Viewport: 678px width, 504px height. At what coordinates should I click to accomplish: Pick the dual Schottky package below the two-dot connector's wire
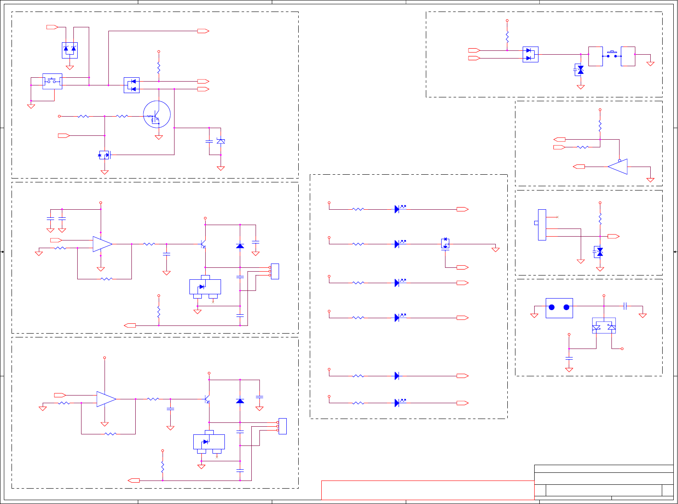click(604, 325)
